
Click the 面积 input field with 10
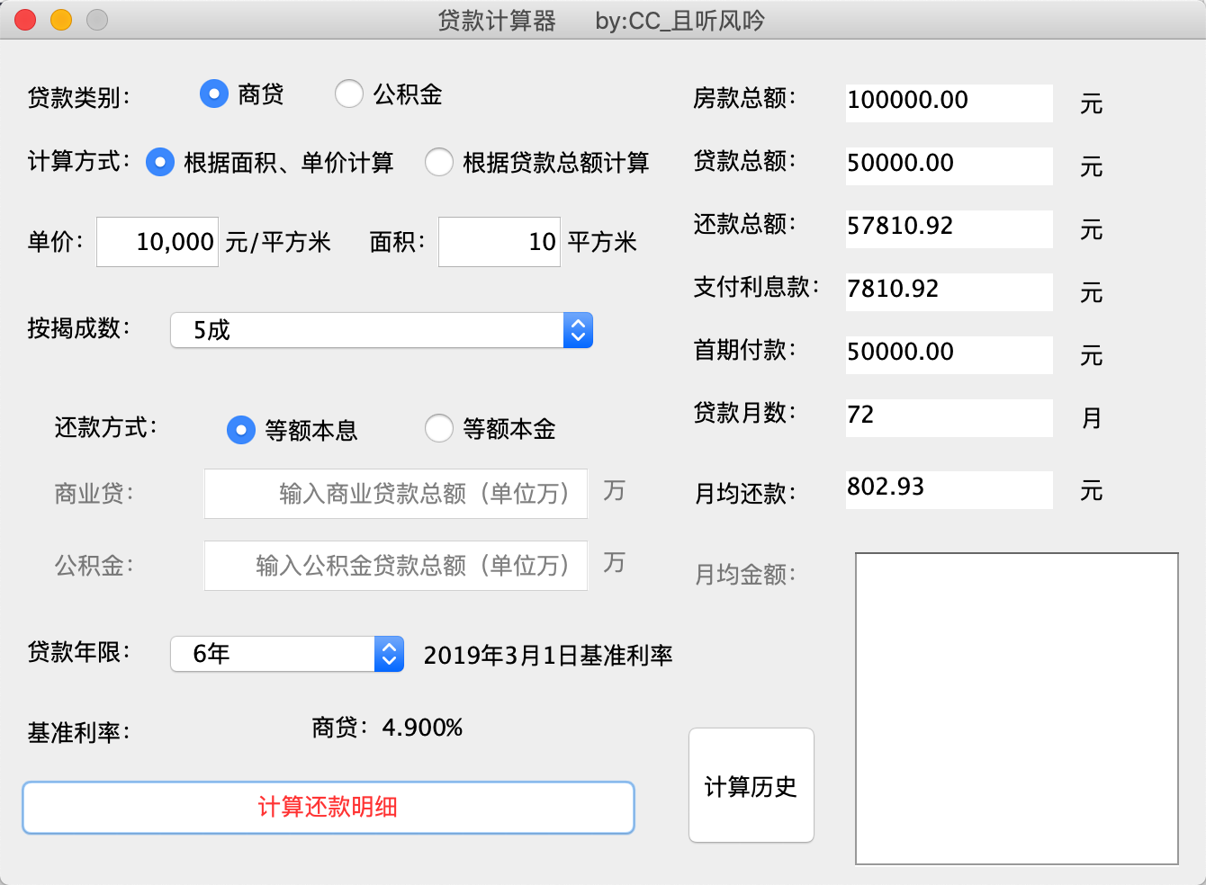(499, 242)
